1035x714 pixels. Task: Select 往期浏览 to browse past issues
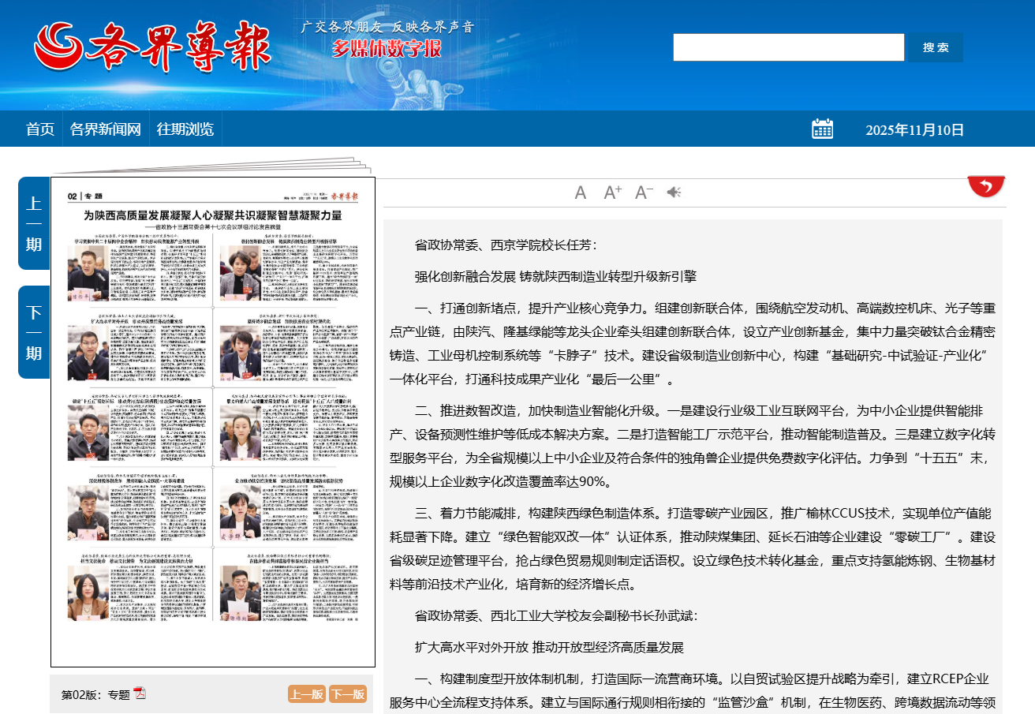[x=185, y=129]
